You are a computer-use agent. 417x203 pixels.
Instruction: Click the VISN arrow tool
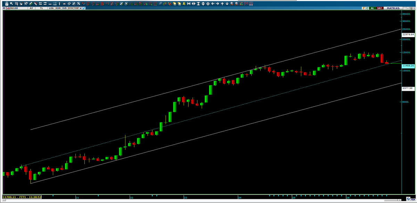tap(55, 4)
